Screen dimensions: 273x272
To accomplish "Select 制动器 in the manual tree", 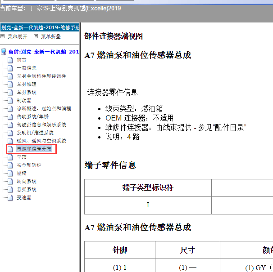I will click(x=24, y=100).
